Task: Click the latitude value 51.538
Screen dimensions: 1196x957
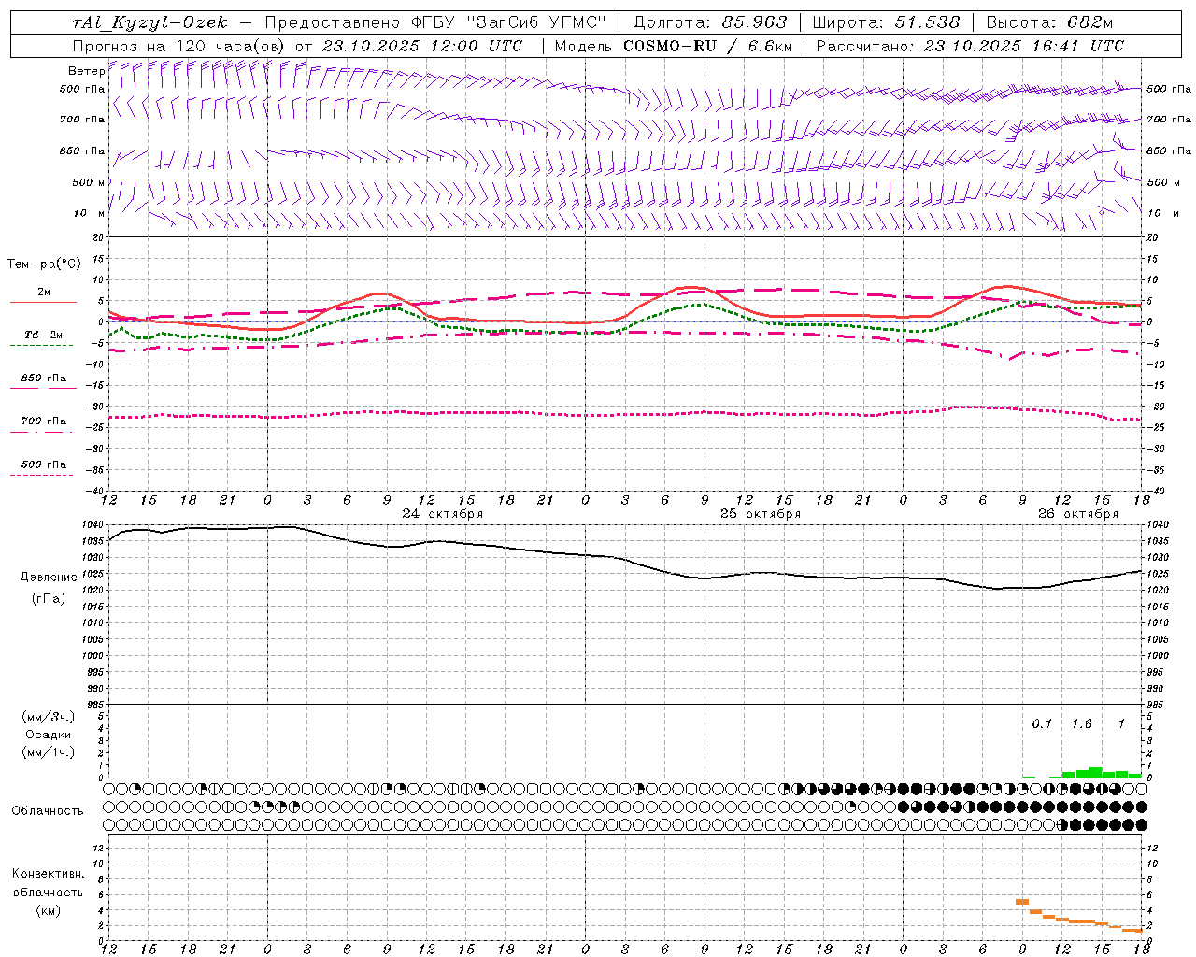Action: click(927, 22)
